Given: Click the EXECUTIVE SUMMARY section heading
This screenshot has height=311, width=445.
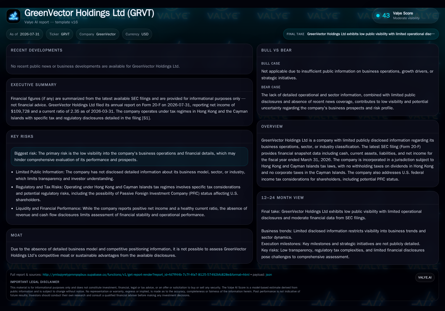Looking at the screenshot, I should tap(34, 85).
